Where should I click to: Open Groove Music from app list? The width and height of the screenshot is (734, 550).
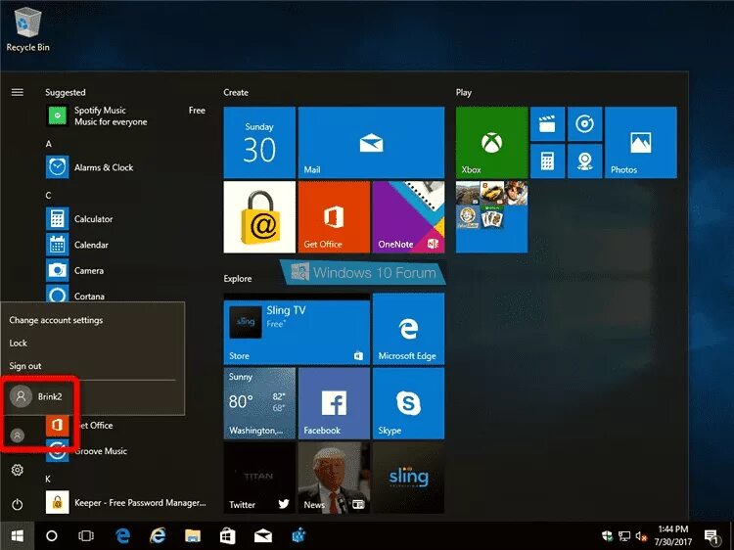pos(125,451)
